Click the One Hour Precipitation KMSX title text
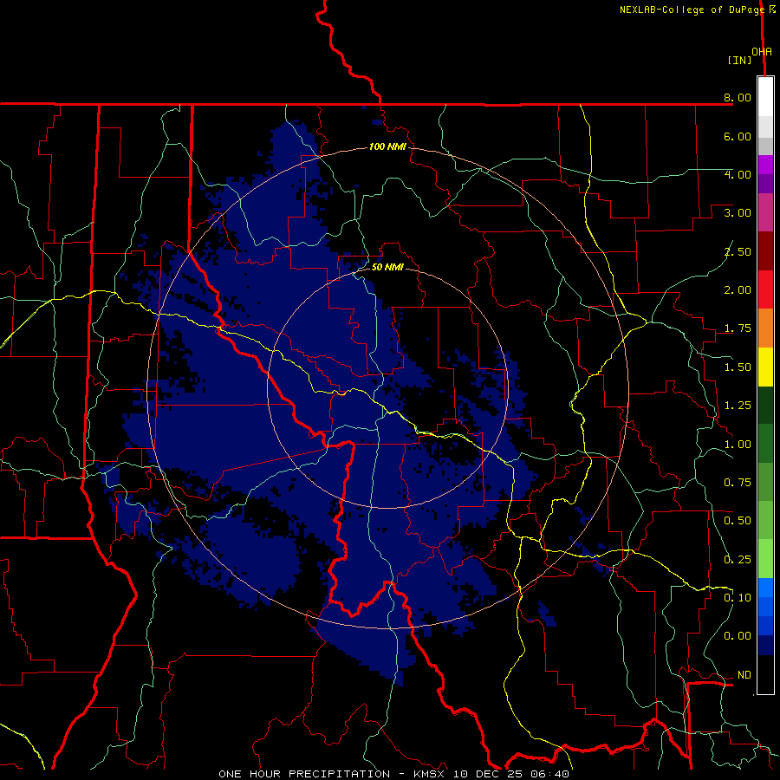Screen dimensions: 780x780 [x=393, y=774]
